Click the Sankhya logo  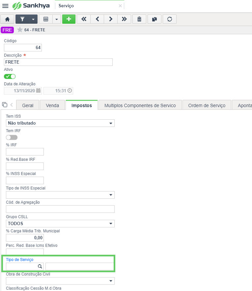31,6
